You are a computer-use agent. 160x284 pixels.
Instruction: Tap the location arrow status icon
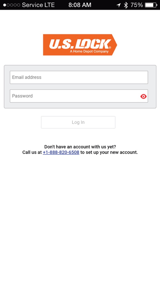tap(119, 5)
